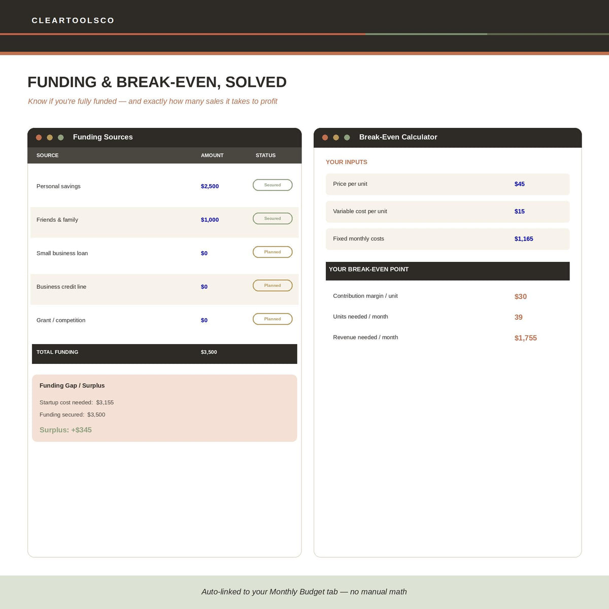Image resolution: width=609 pixels, height=609 pixels.
Task: Click the Business credit line row label
Action: pos(61,287)
